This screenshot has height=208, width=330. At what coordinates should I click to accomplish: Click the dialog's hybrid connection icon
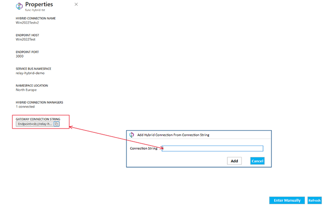tap(132, 135)
